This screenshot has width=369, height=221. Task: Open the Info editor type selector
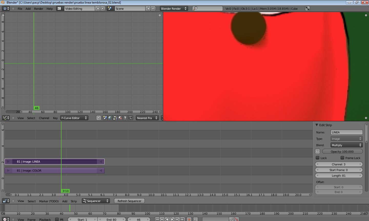pyautogui.click(x=6, y=8)
